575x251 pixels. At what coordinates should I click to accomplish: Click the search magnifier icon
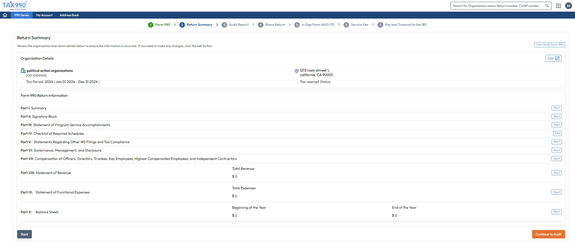pyautogui.click(x=547, y=6)
